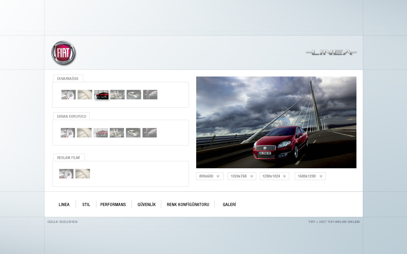Switch to the Duvarkağıdı tab
This screenshot has height=254, width=407.
click(68, 78)
